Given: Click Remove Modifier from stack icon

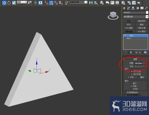Looking at the screenshot, I should 140,52.
